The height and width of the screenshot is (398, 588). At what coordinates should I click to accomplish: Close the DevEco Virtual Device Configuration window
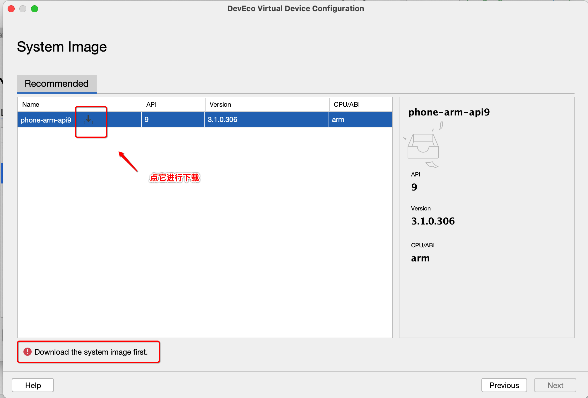coord(11,9)
